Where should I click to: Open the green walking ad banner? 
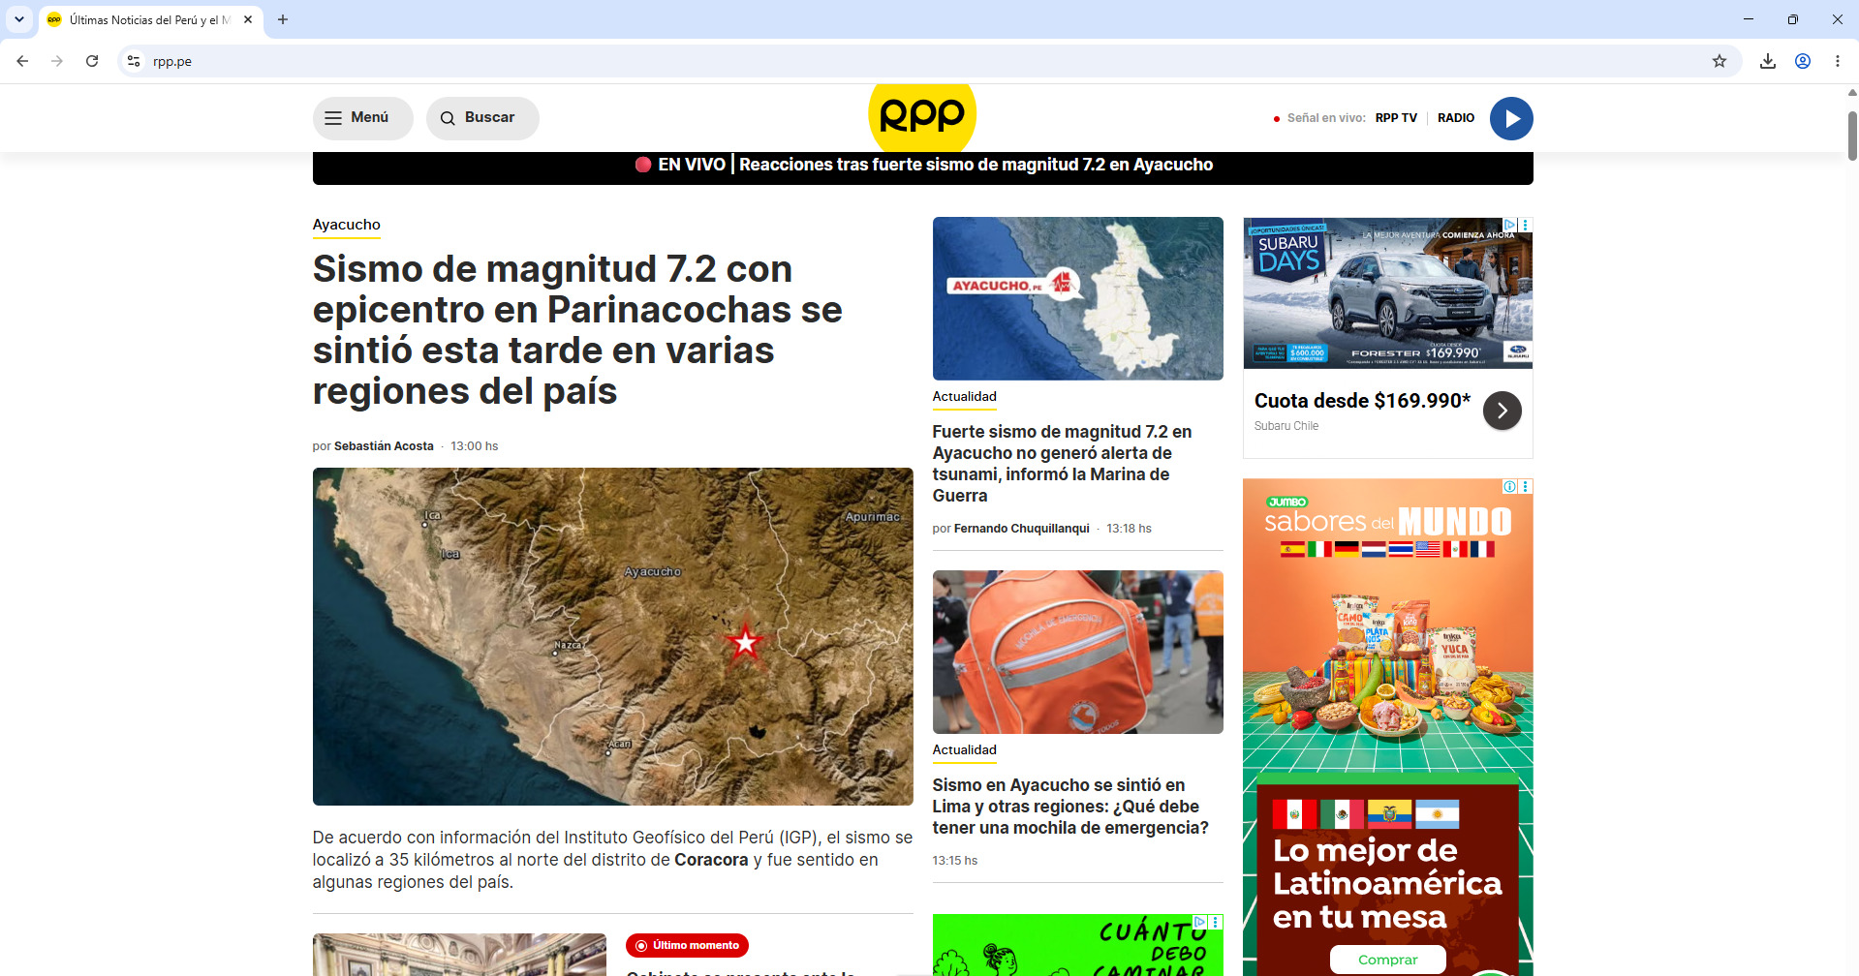[x=1078, y=945]
